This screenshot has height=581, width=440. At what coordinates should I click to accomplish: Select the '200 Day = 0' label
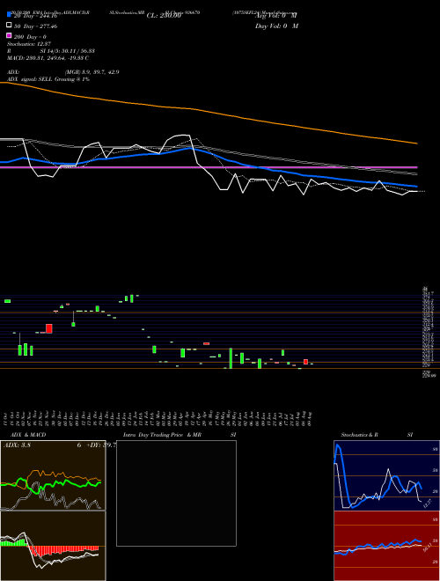pyautogui.click(x=30, y=37)
